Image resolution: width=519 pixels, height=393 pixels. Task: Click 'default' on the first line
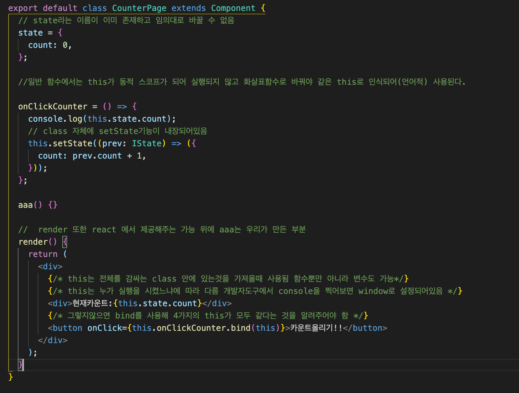click(x=60, y=8)
